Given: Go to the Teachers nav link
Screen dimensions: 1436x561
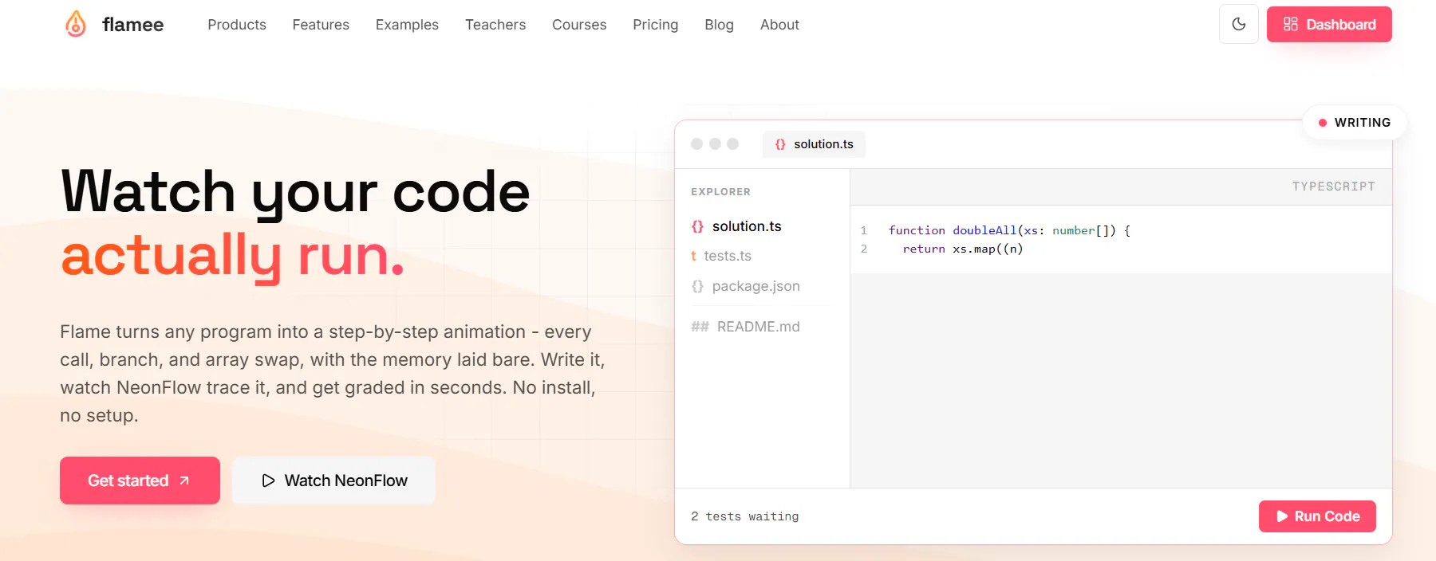Looking at the screenshot, I should 495,25.
